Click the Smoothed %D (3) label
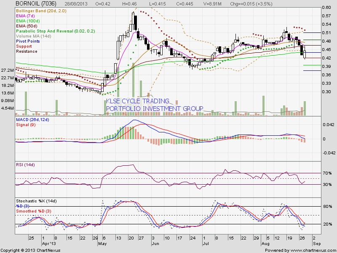The width and height of the screenshot is (337, 253). [x=34, y=211]
